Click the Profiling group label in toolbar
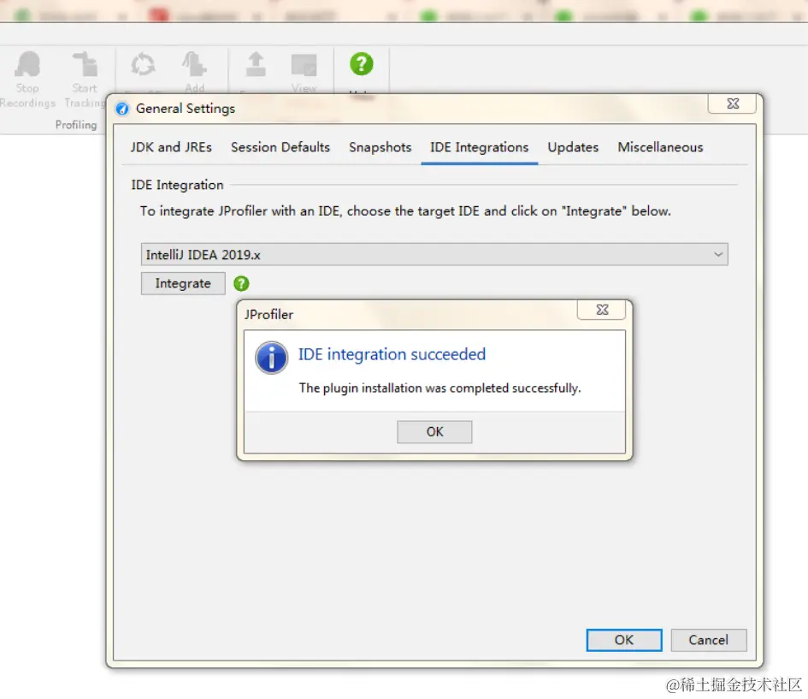This screenshot has width=808, height=699. (76, 125)
